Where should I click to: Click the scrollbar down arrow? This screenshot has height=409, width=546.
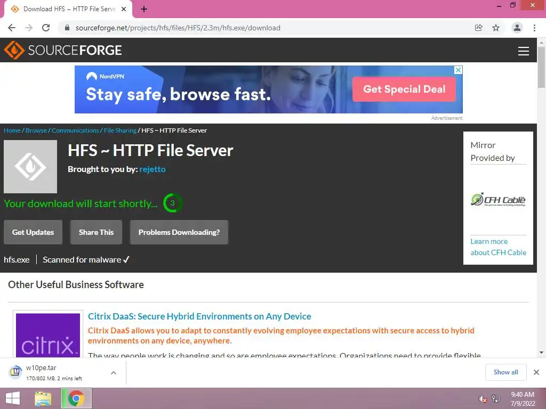coord(541,353)
